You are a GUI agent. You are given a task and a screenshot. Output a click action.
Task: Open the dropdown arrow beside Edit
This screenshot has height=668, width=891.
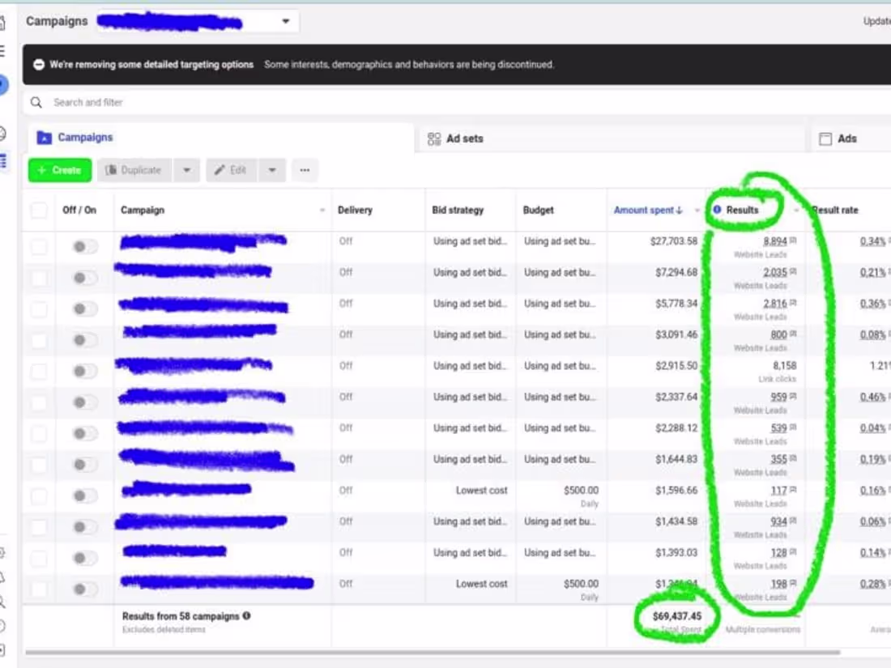pos(272,170)
